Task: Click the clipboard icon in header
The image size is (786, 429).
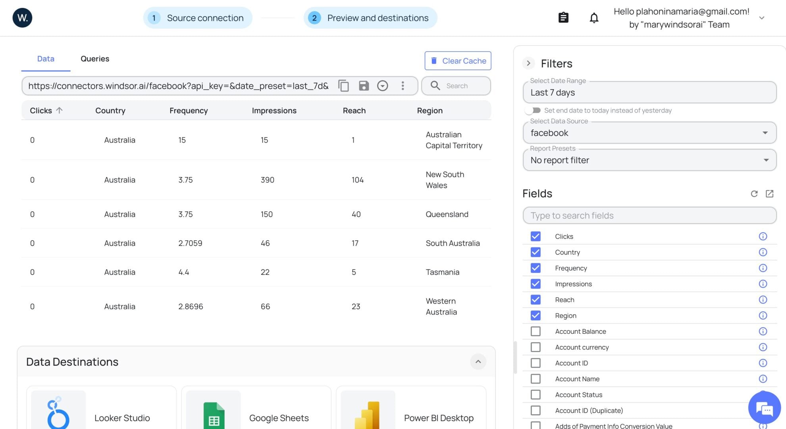Action: click(x=563, y=18)
